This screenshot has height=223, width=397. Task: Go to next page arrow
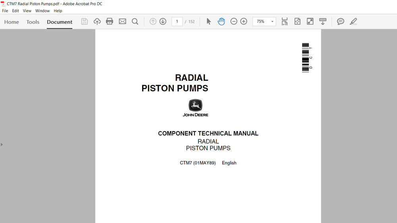pos(163,21)
